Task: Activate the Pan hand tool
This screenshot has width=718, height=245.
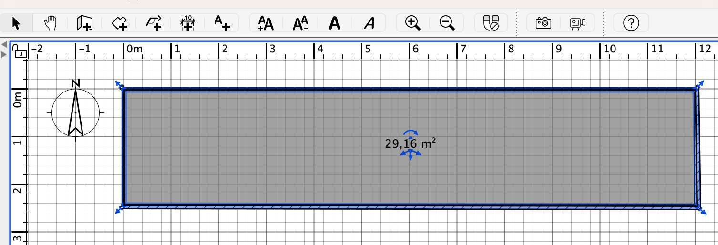Action: coord(50,22)
